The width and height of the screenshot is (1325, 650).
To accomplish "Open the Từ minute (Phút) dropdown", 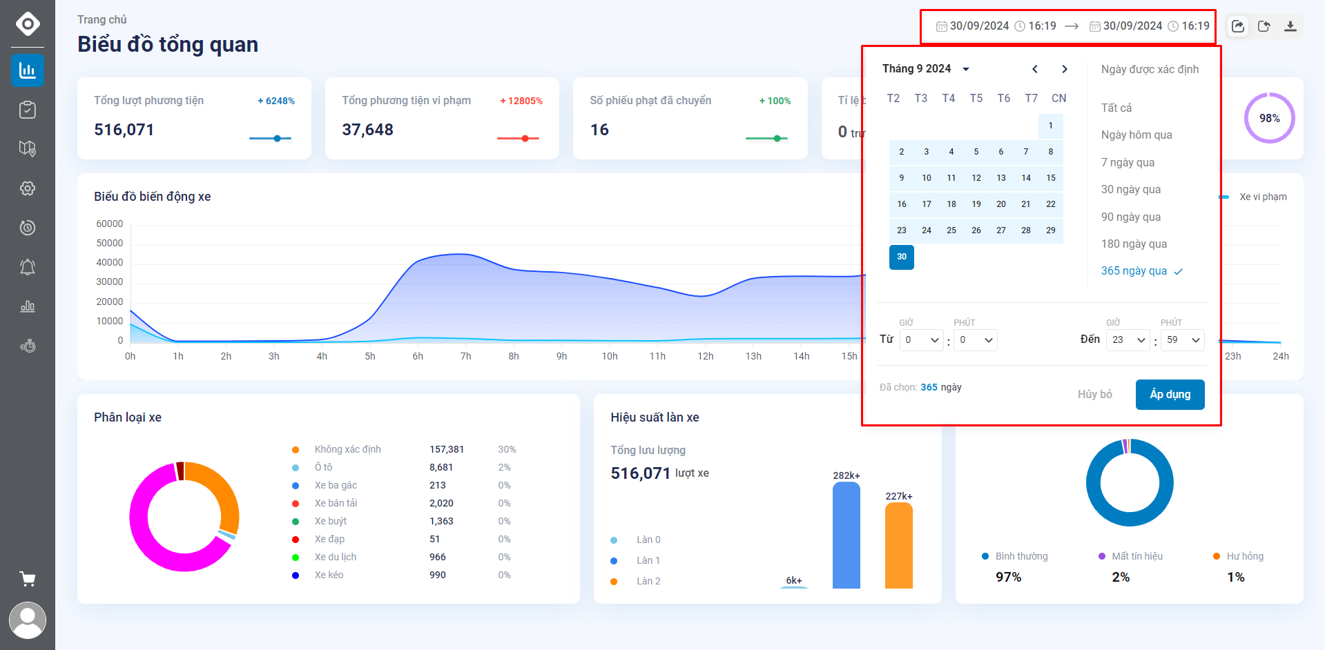I will point(976,339).
